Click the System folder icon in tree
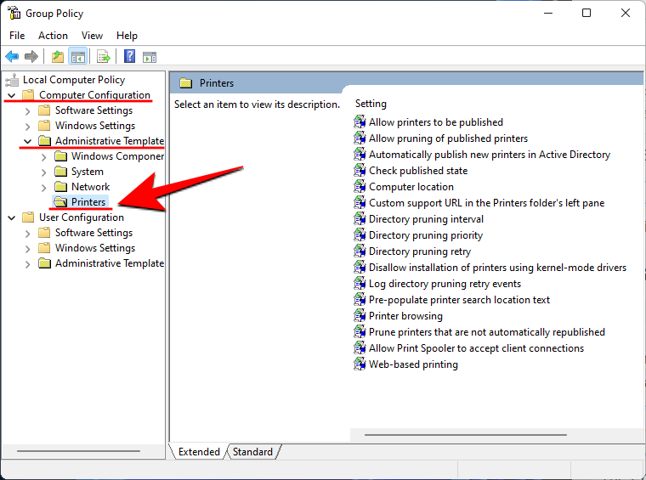Screen dimensions: 646x480 click(61, 172)
